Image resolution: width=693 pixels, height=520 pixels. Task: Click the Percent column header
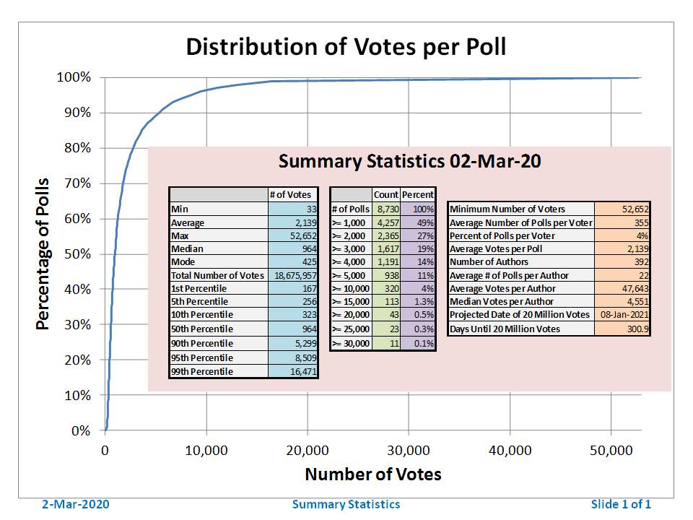point(418,194)
